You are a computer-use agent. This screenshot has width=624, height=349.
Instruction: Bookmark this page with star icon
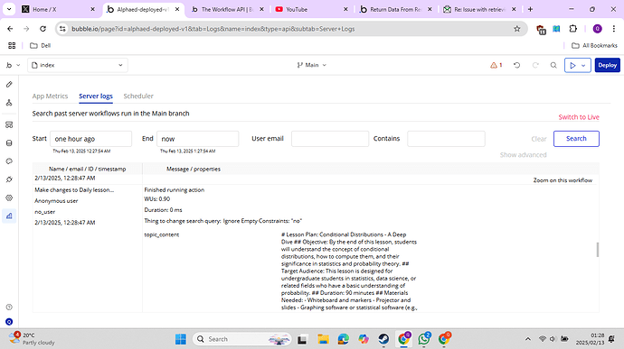pos(517,29)
